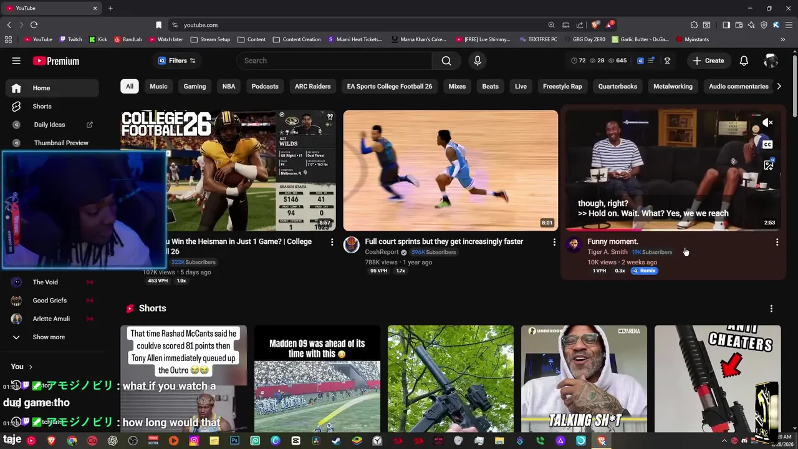Click the Brave Shields lion icon
This screenshot has width=798, height=449.
click(595, 25)
